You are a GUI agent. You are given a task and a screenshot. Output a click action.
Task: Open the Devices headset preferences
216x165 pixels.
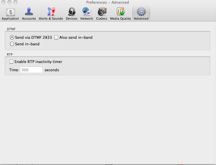[x=72, y=14]
